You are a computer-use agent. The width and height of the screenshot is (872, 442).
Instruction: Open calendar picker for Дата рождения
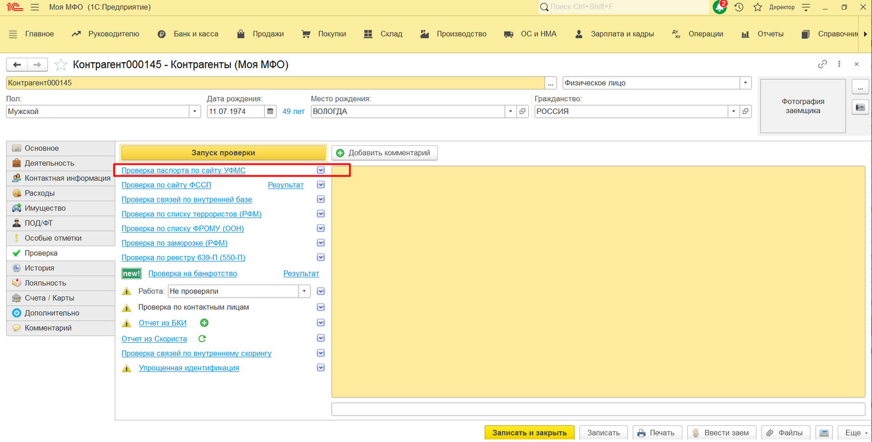[x=271, y=111]
